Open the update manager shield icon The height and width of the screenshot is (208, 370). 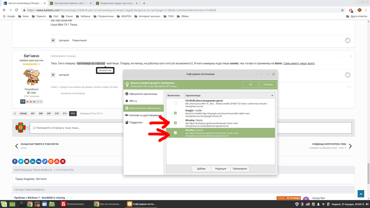(x=297, y=204)
